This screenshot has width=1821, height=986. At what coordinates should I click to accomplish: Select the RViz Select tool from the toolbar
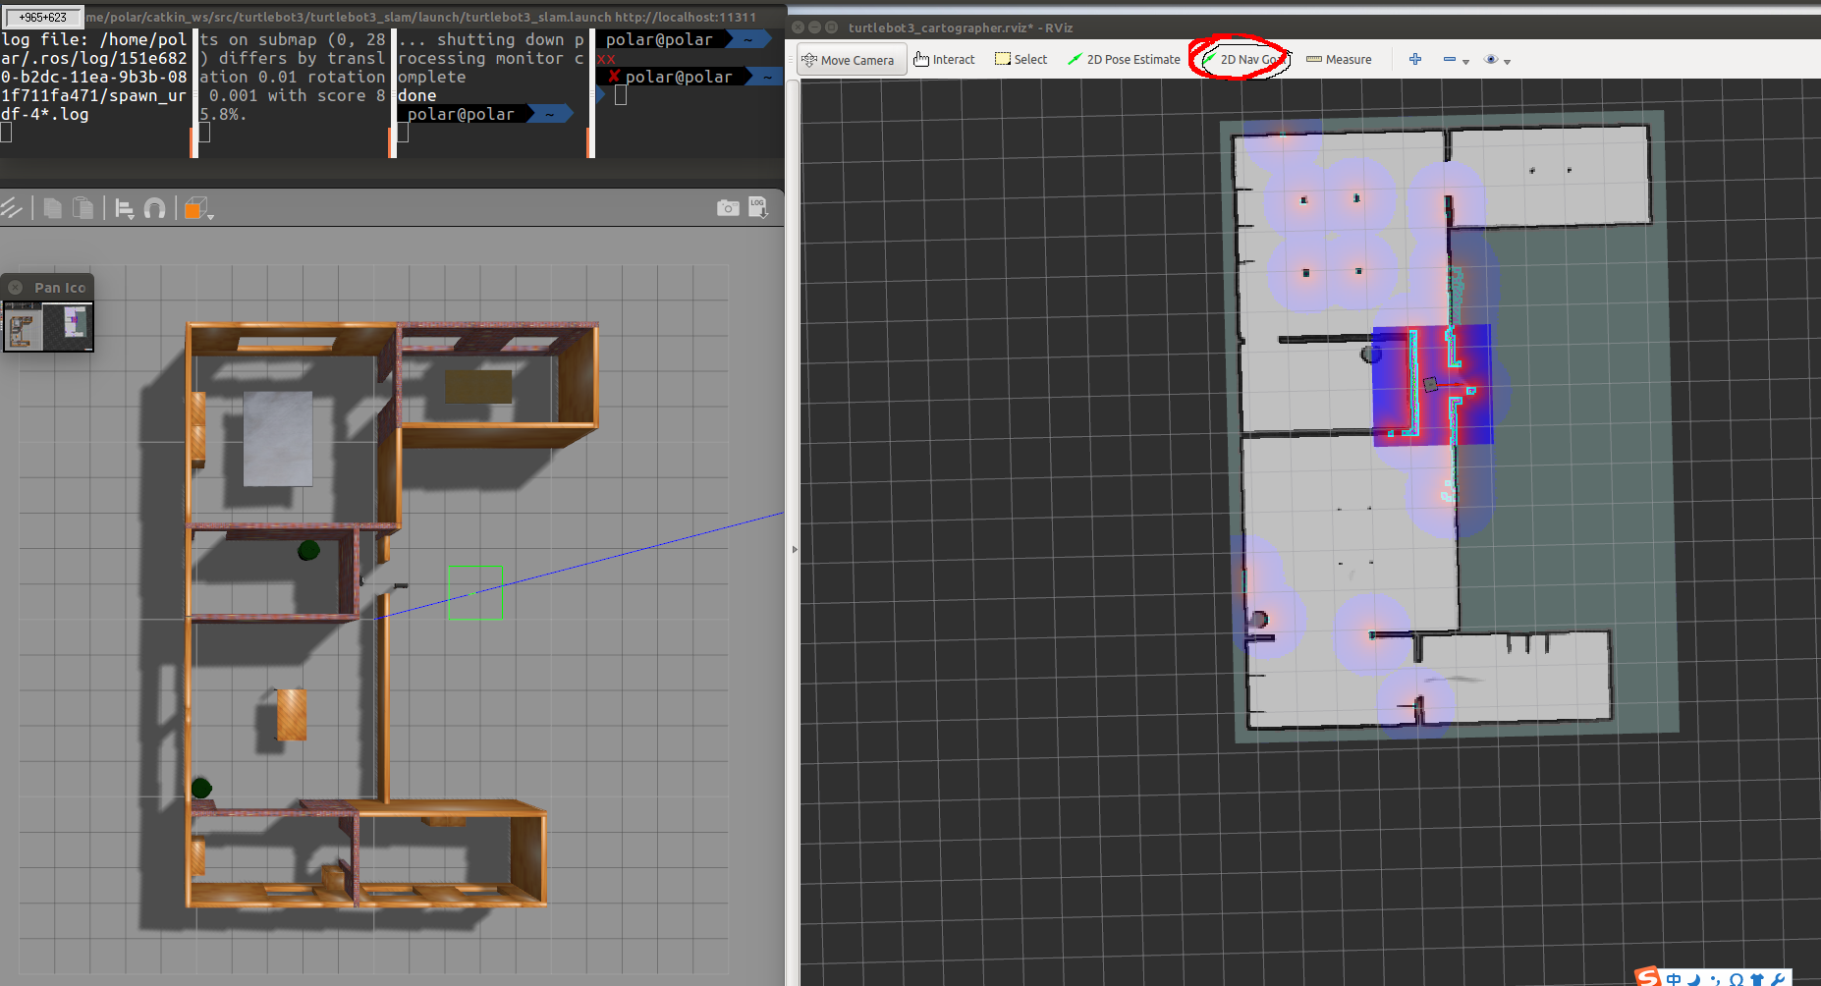(x=1021, y=59)
